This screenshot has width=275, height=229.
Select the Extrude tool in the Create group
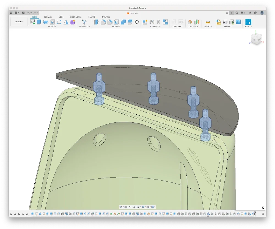pos(39,22)
